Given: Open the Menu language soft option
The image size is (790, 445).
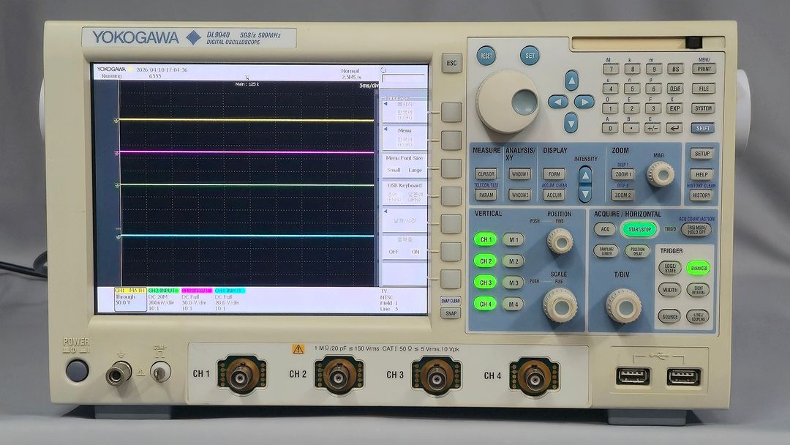Looking at the screenshot, I should [x=404, y=137].
